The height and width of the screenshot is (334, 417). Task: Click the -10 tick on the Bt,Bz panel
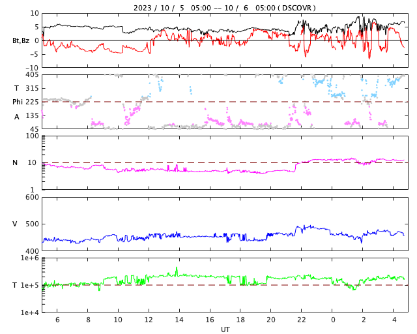pyautogui.click(x=33, y=68)
